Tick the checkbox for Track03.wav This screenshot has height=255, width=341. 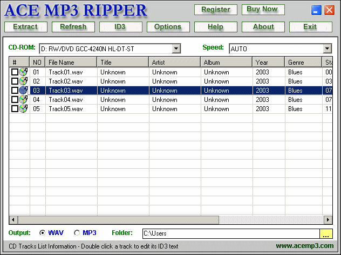pyautogui.click(x=15, y=90)
